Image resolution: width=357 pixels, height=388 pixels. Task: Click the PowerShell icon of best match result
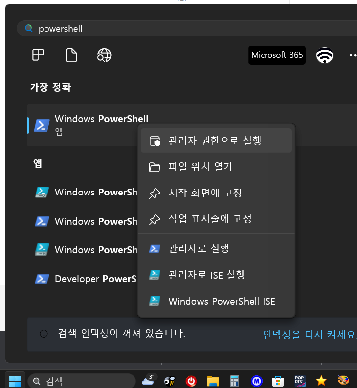point(42,126)
